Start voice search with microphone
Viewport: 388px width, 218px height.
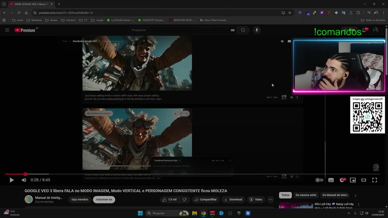click(257, 30)
